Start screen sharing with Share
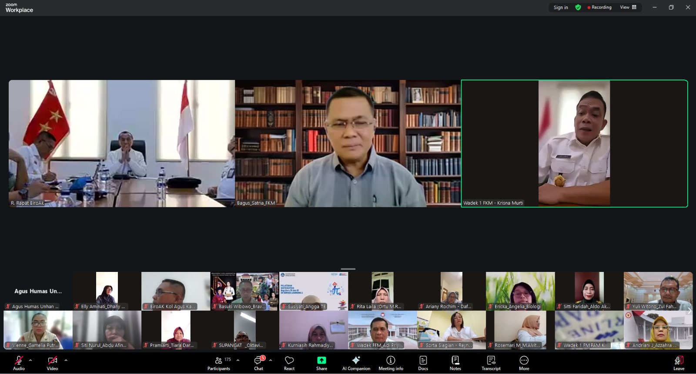Viewport: 696px width, 374px height. pyautogui.click(x=321, y=363)
